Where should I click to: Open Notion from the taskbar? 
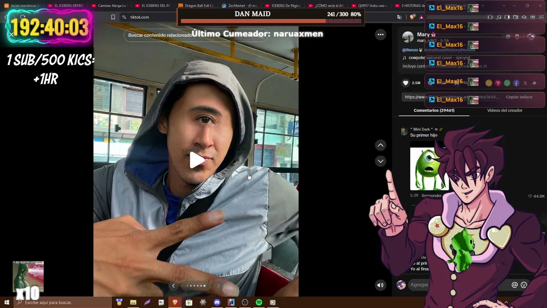tap(161, 302)
